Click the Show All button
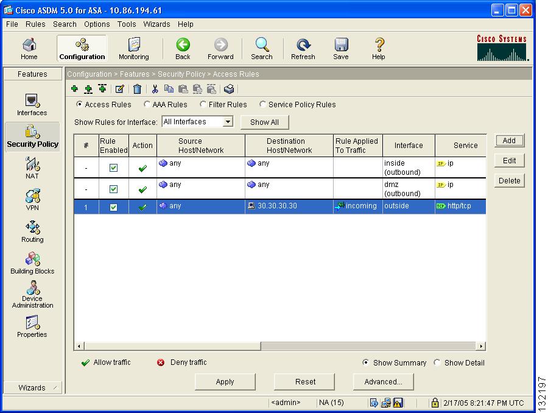The width and height of the screenshot is (548, 413). 265,122
